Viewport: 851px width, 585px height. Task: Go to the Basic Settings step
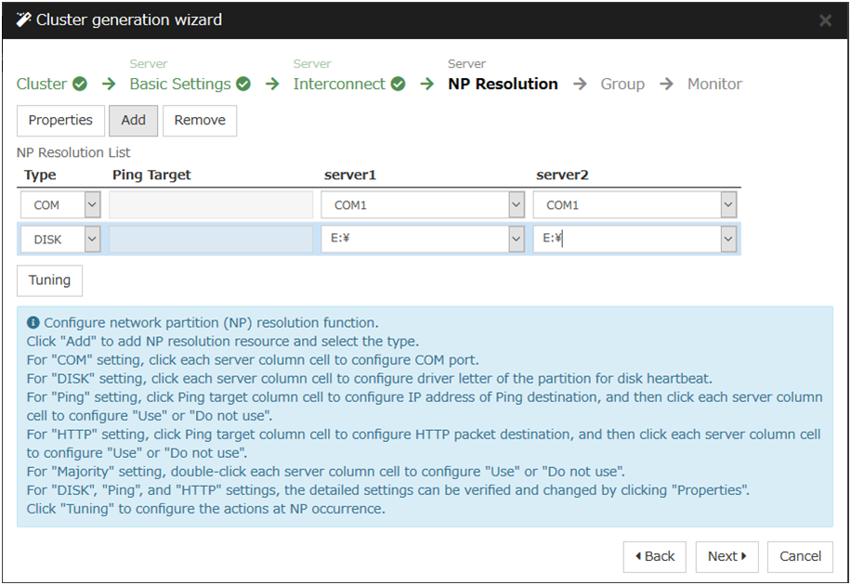pos(179,84)
